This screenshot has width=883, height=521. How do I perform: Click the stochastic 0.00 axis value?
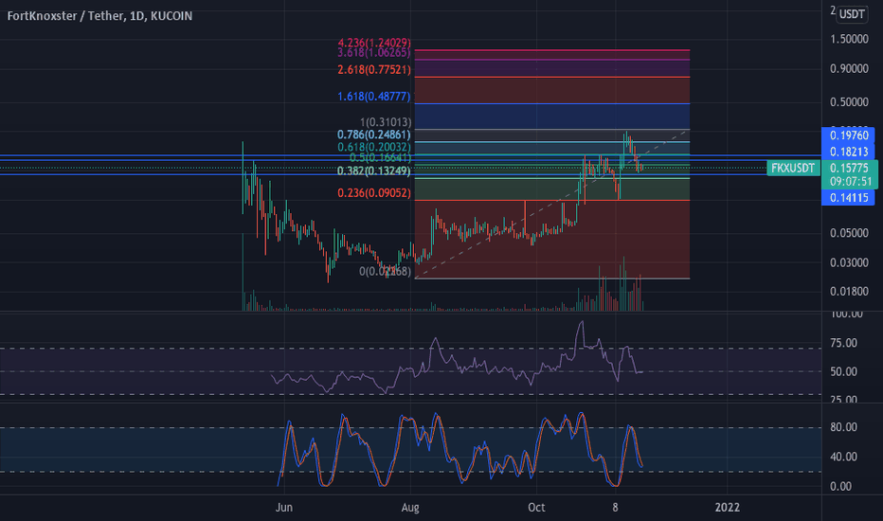pyautogui.click(x=840, y=486)
